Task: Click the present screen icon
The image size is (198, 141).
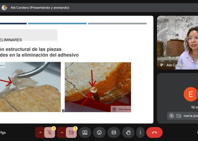Action: pyautogui.click(x=85, y=133)
